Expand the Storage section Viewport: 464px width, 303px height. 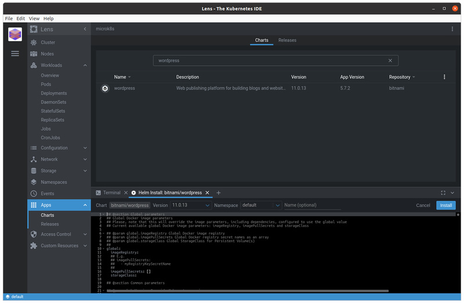point(85,170)
